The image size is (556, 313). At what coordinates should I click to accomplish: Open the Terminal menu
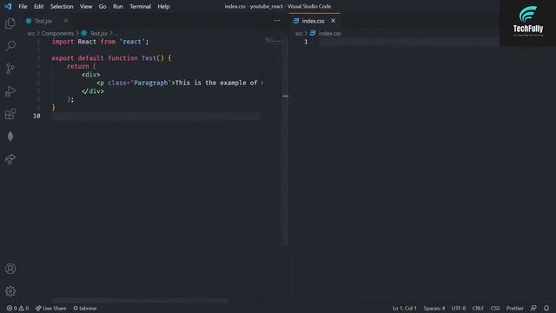coord(140,6)
